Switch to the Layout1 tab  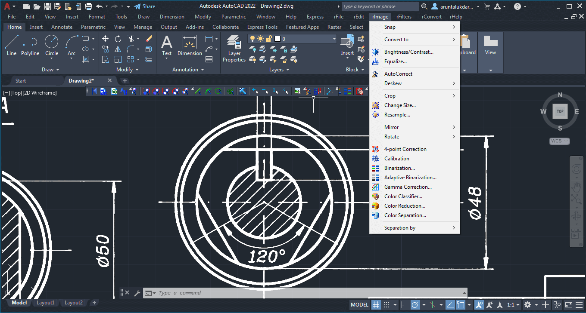[45, 303]
